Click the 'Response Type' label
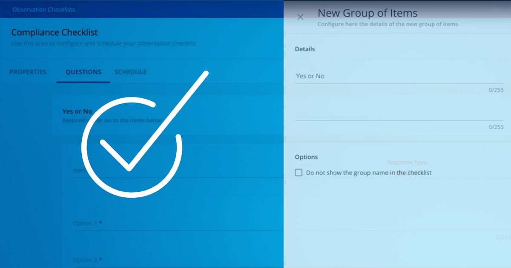The height and width of the screenshot is (268, 511). coord(407,162)
